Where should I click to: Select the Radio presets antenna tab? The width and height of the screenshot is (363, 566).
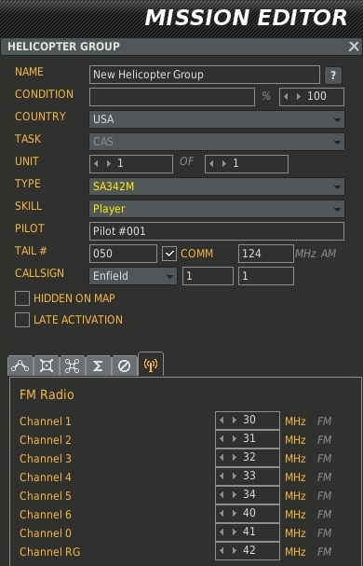pyautogui.click(x=151, y=365)
